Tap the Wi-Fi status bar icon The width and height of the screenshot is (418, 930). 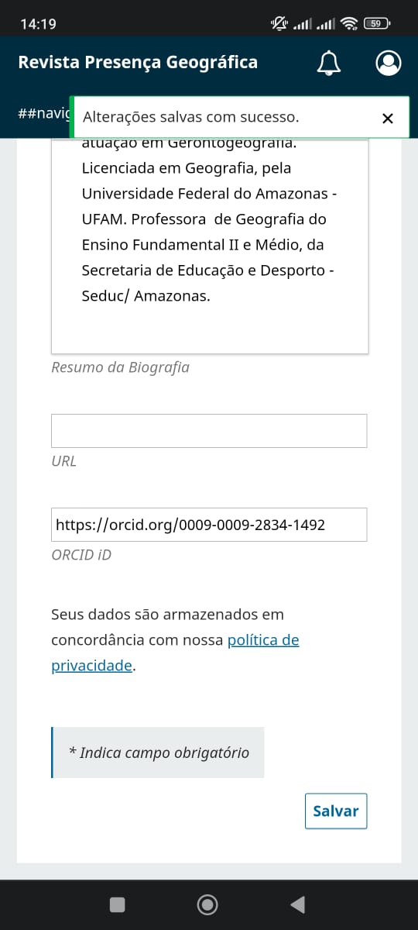tap(349, 24)
